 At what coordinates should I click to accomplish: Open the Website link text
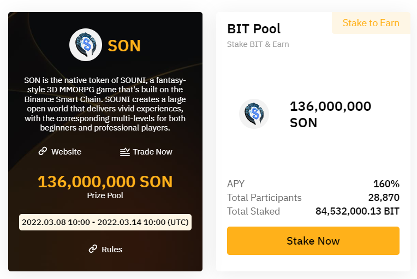[66, 152]
